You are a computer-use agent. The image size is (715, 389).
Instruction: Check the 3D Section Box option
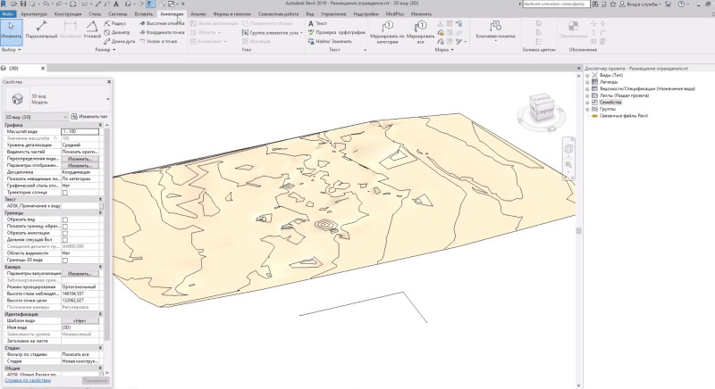(x=65, y=260)
